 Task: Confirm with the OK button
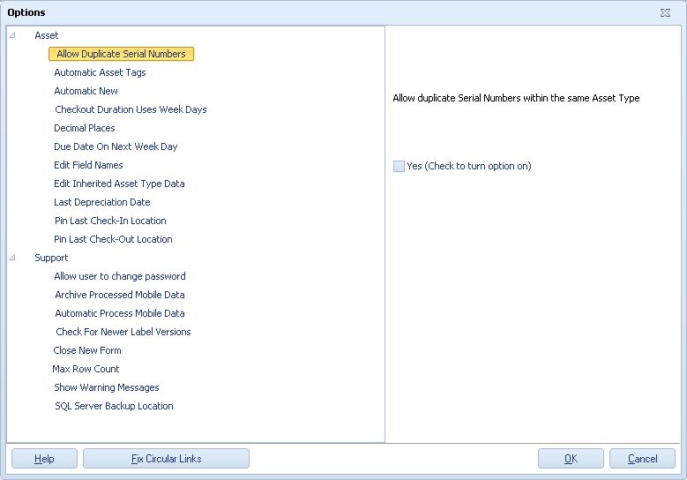click(571, 459)
